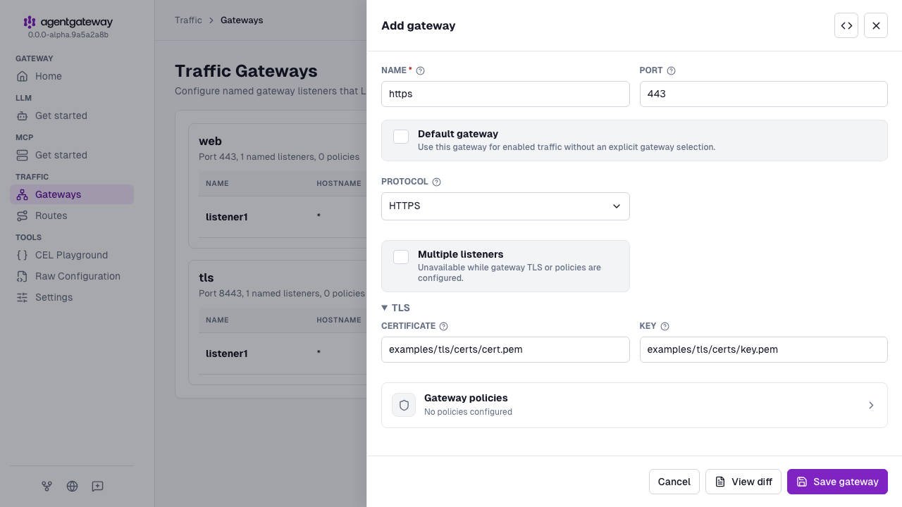
Task: Click the Key path input
Action: pos(764,349)
